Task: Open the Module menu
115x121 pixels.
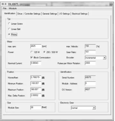Action: (x=13, y=8)
